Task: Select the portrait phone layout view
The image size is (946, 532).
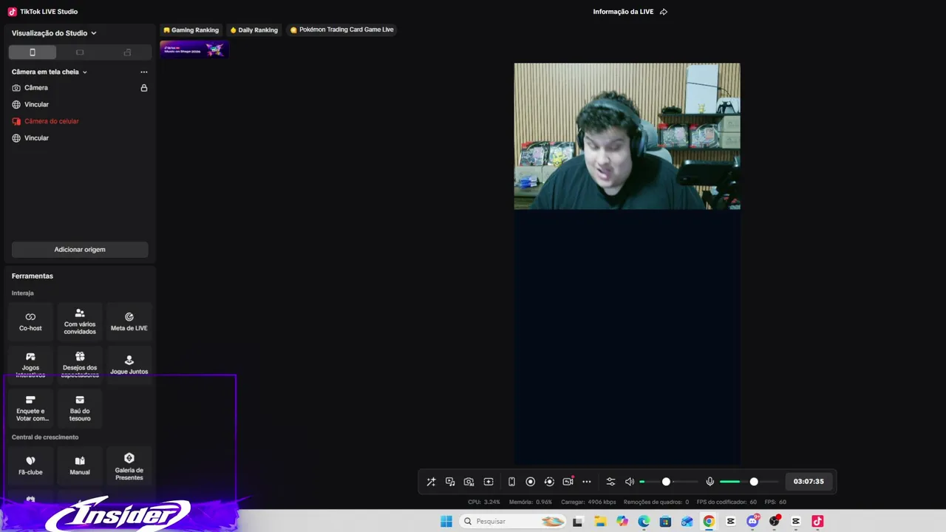Action: 32,52
